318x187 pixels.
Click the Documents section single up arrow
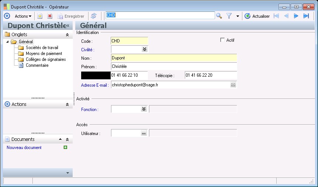60,139
